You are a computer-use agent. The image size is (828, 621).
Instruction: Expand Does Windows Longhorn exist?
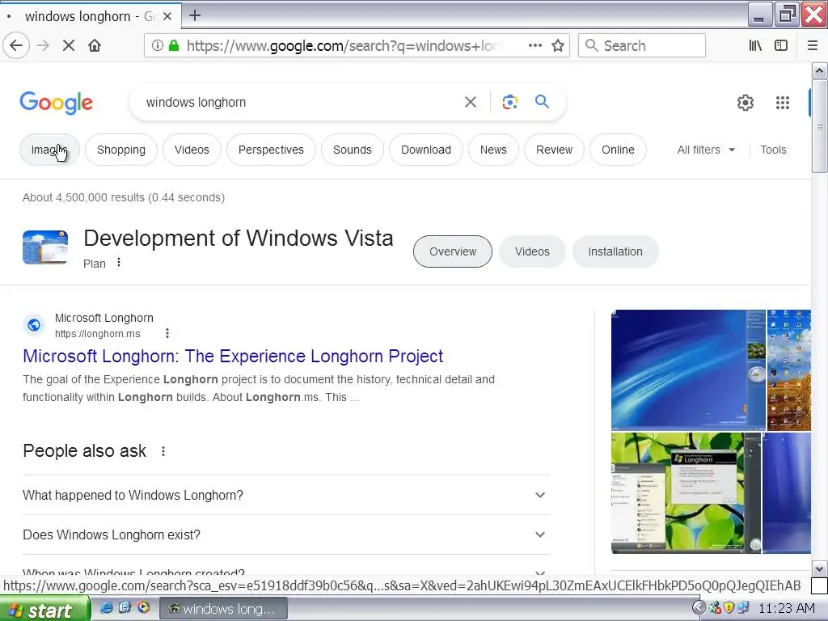(x=285, y=534)
